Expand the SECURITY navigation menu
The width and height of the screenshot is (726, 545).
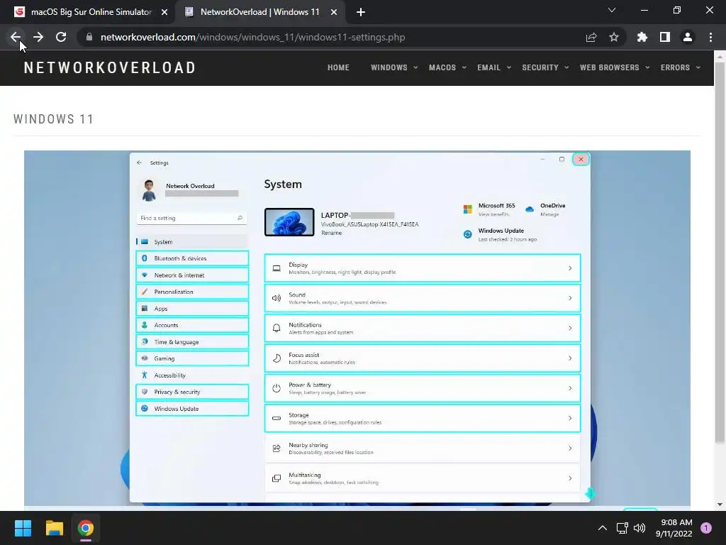tap(545, 67)
